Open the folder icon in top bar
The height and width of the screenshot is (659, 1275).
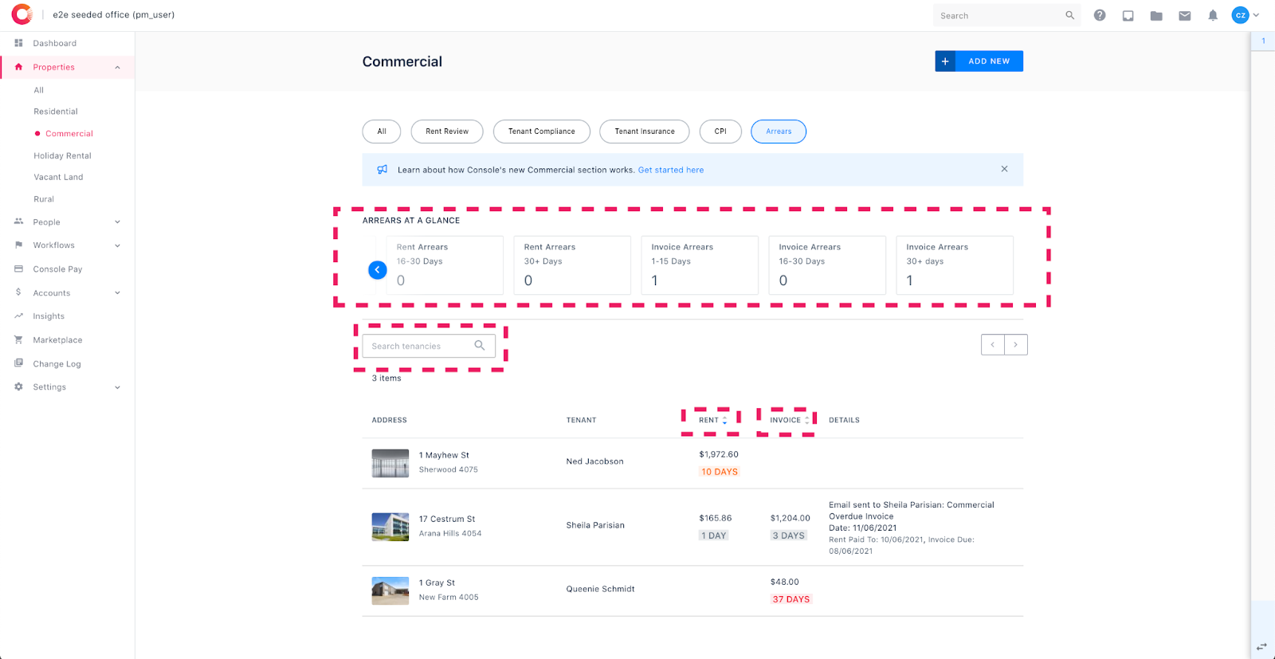[x=1156, y=15]
